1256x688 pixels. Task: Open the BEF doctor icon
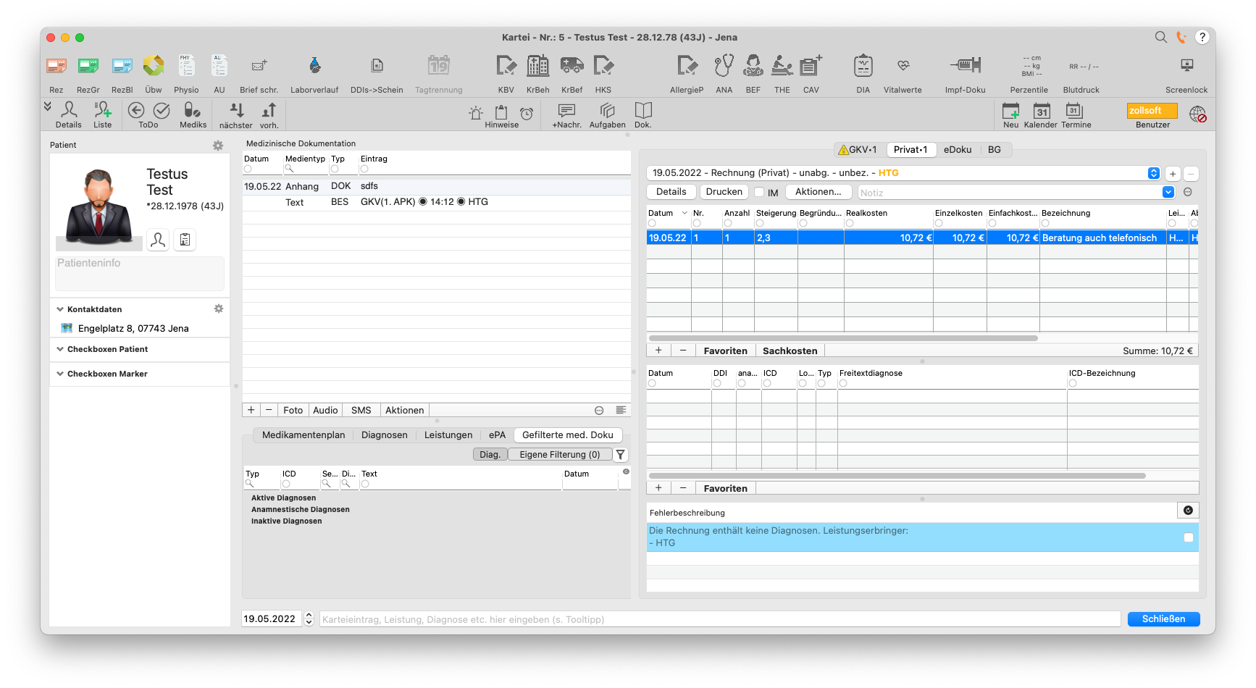pos(753,65)
